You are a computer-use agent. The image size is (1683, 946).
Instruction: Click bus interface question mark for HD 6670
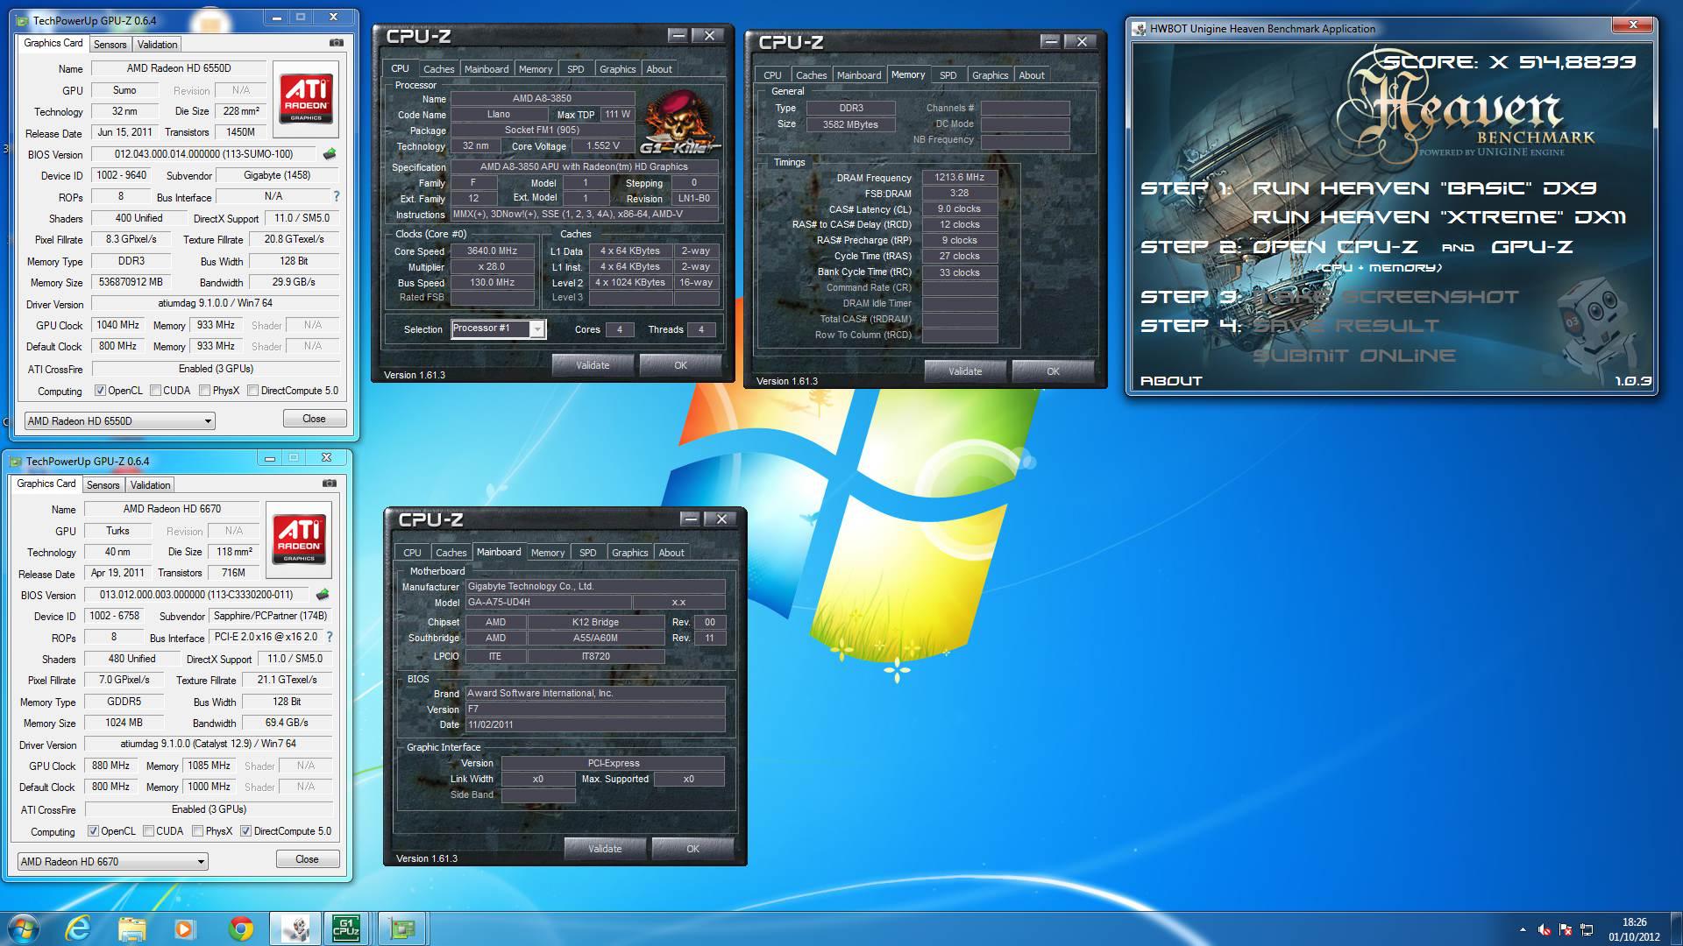pos(330,637)
